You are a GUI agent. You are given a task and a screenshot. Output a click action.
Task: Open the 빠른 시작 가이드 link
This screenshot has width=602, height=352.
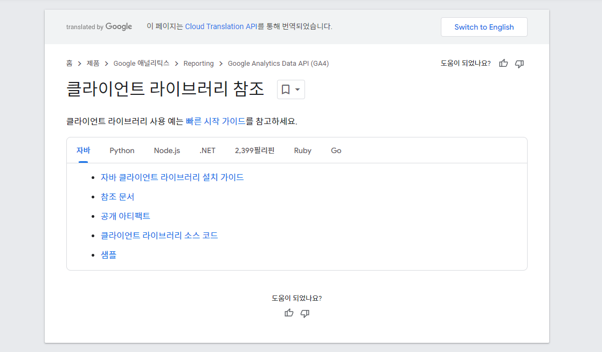tap(216, 121)
